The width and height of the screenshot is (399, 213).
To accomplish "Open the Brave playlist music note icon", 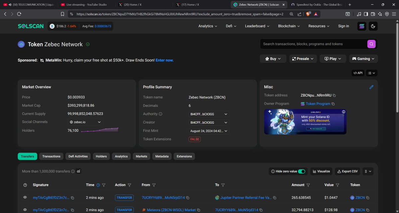I will 359,14.
